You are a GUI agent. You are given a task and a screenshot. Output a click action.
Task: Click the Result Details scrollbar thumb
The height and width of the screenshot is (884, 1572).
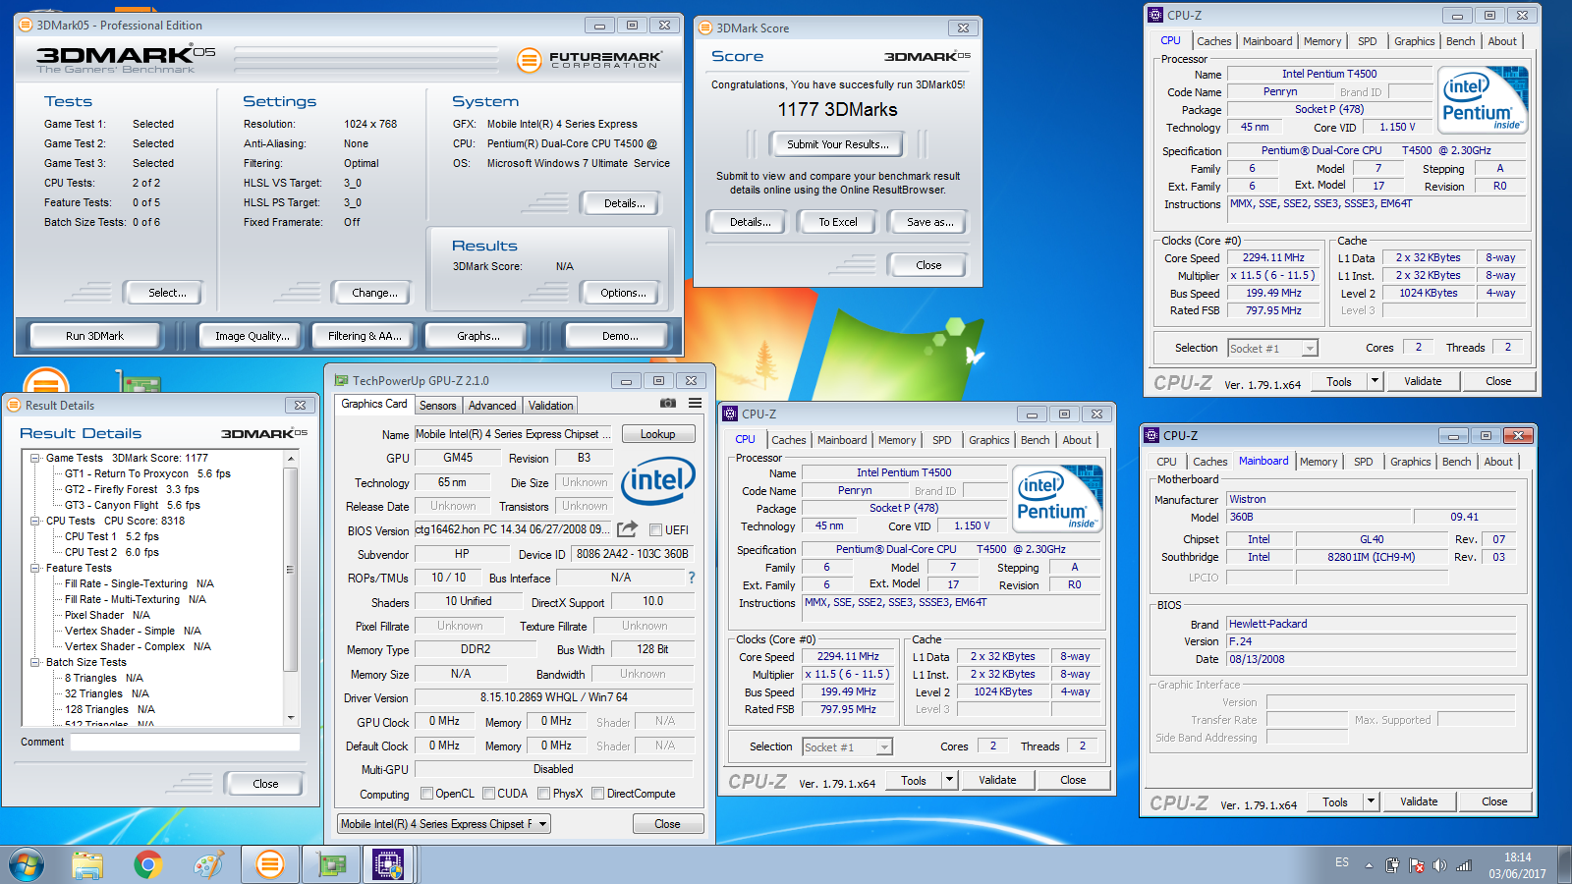pyautogui.click(x=291, y=570)
